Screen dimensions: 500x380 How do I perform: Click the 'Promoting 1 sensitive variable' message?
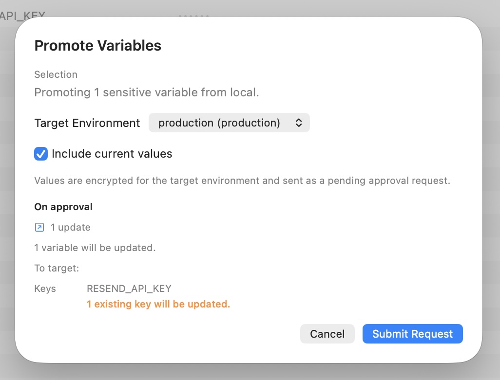point(147,92)
